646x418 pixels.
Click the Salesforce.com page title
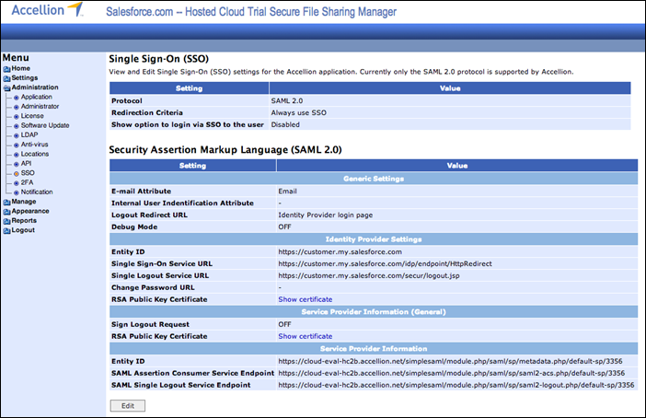[251, 12]
